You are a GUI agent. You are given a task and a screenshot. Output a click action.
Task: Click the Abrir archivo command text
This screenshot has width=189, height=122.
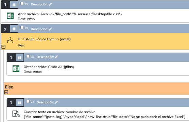coord(70,14)
